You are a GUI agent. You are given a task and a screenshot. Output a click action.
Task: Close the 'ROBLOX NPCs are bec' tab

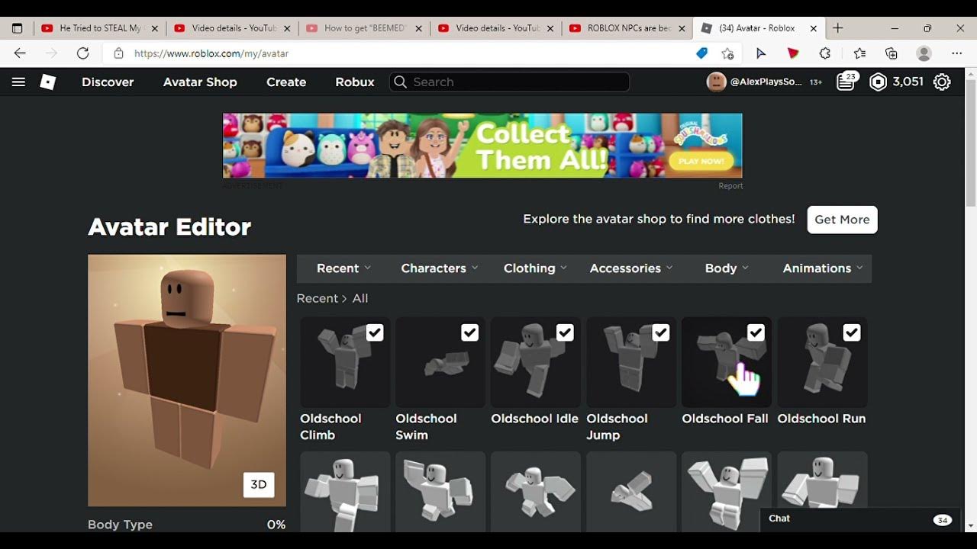pyautogui.click(x=682, y=28)
